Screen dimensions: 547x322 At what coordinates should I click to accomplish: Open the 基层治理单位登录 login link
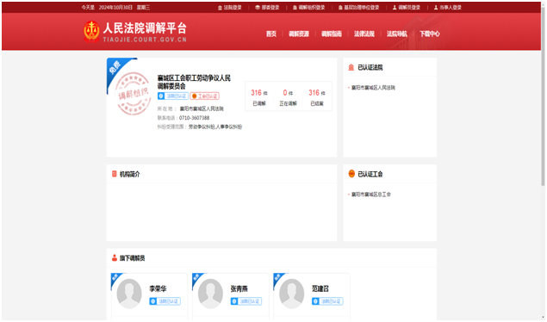pyautogui.click(x=358, y=7)
